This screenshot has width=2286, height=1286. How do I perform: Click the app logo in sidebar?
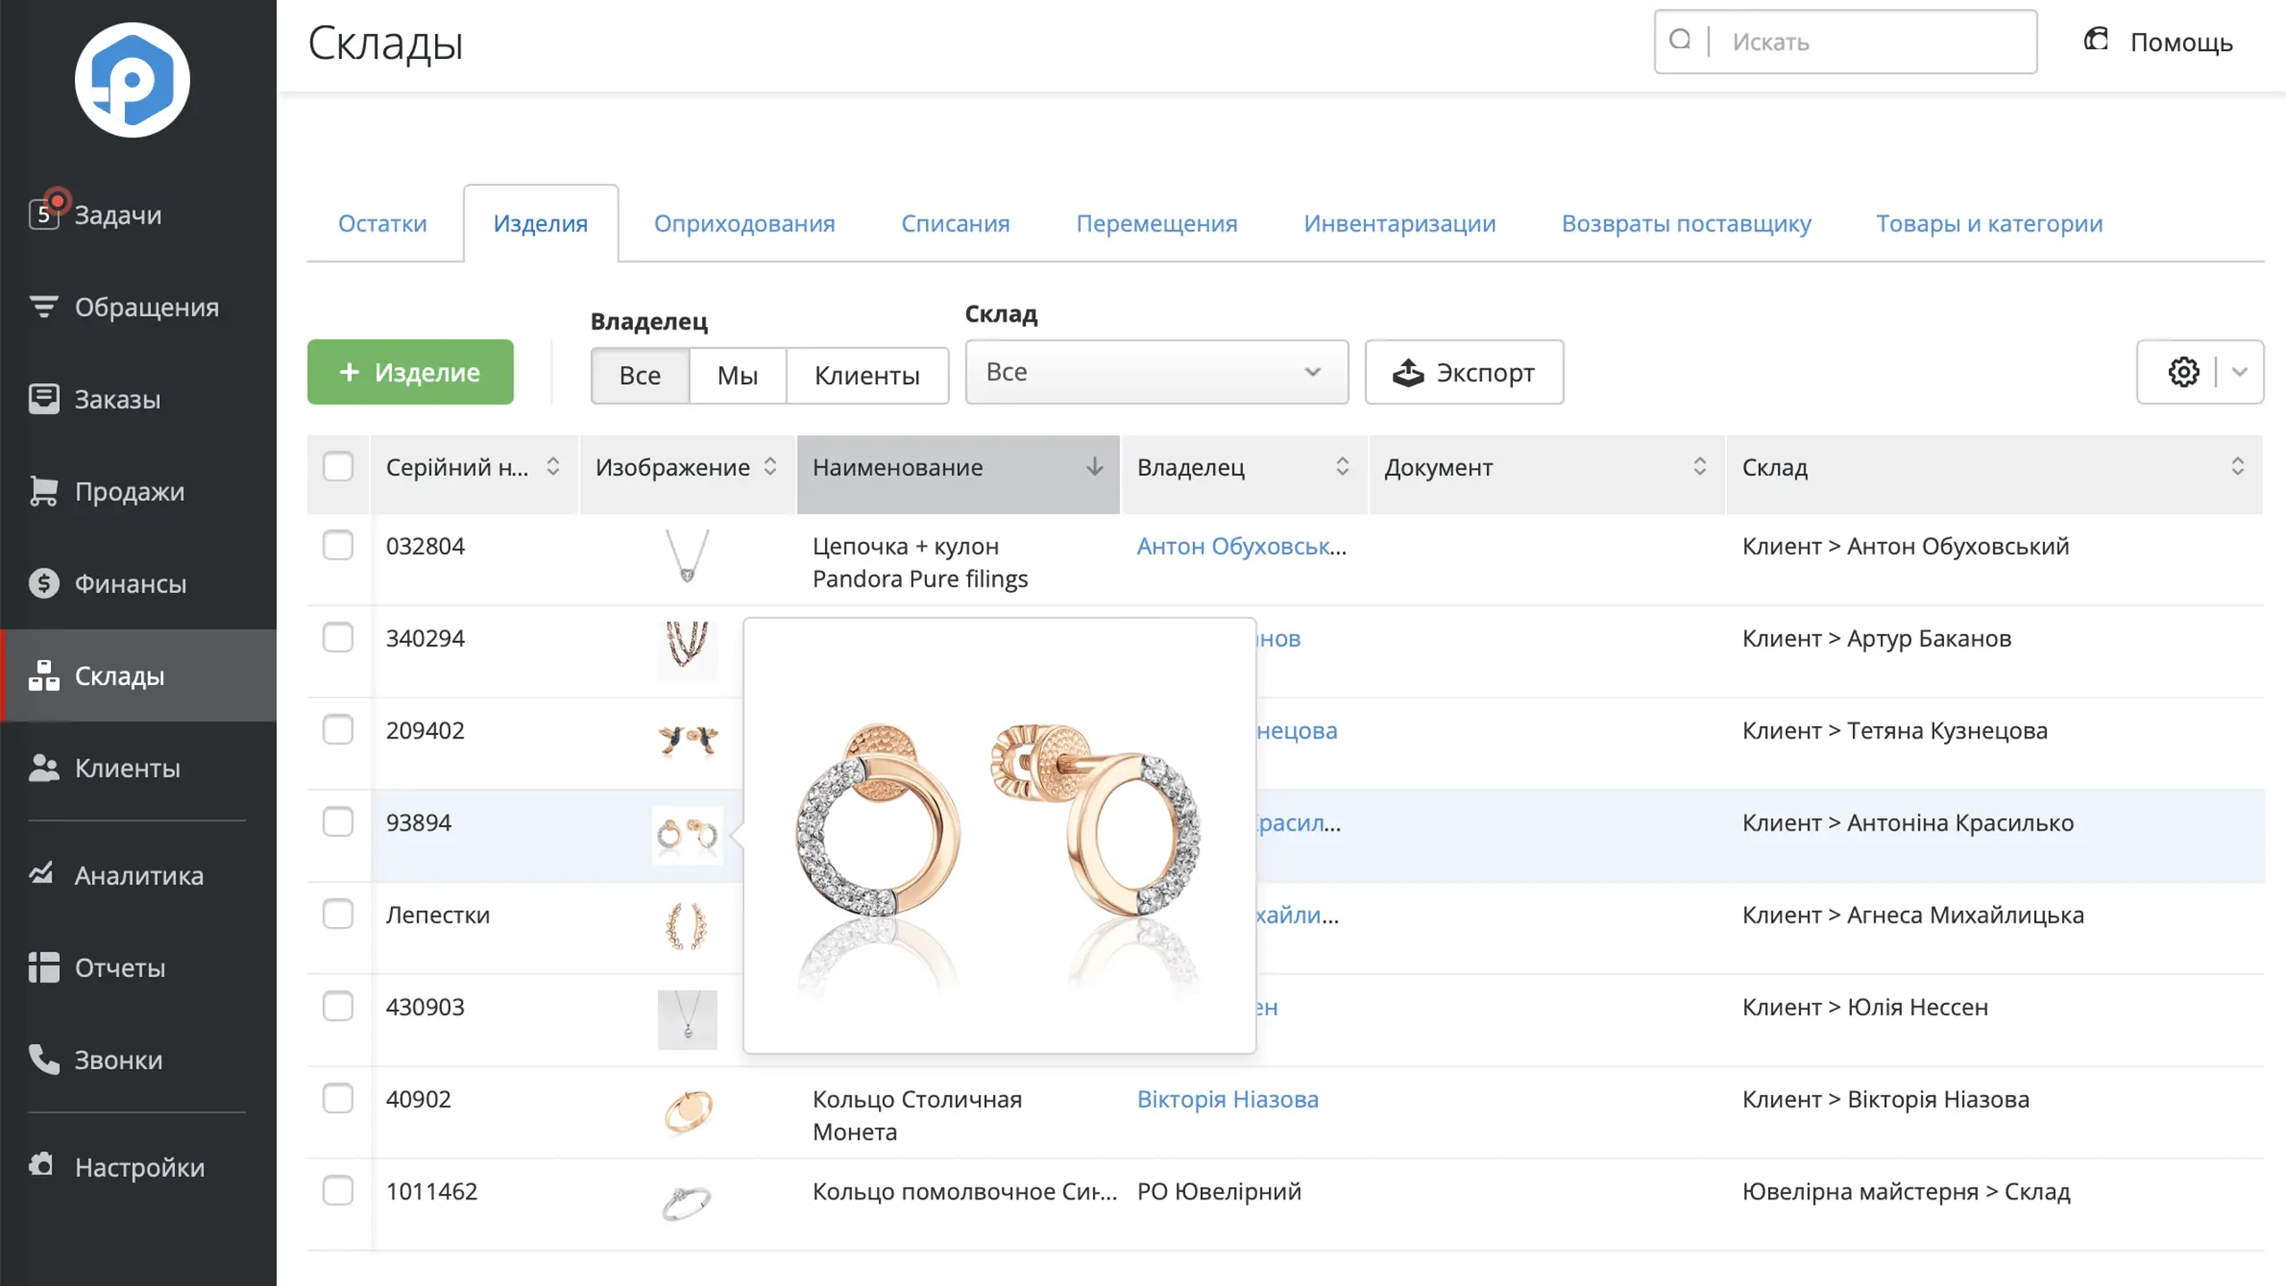132,80
